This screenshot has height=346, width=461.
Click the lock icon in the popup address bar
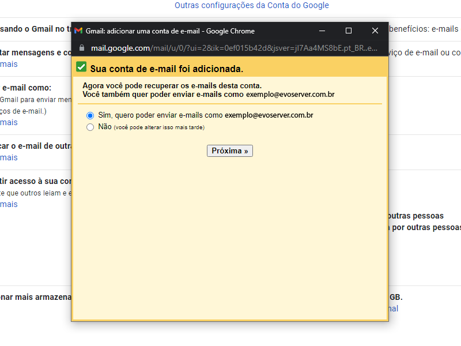tap(82, 48)
